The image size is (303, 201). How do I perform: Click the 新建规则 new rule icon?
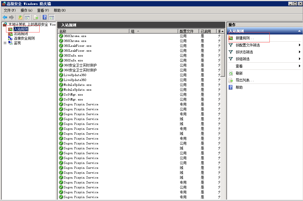coord(231,38)
